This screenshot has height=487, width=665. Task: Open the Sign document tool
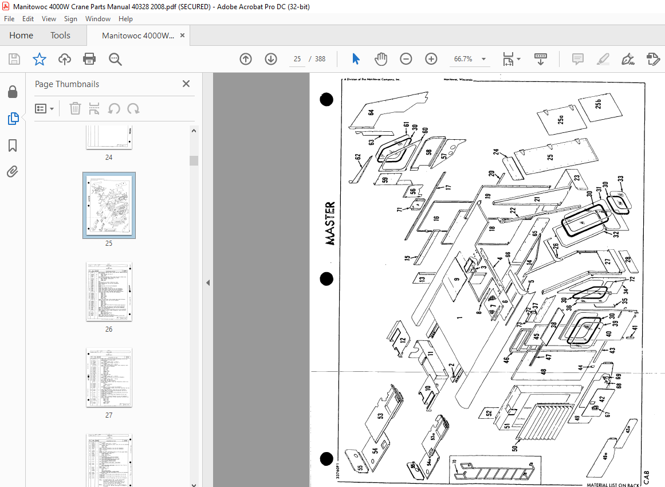628,59
